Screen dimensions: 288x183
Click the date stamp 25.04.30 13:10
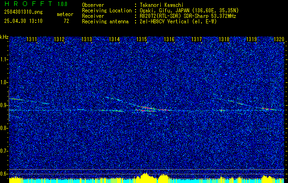point(23,21)
